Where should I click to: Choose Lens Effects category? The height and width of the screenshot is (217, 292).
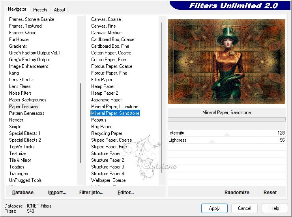pyautogui.click(x=21, y=80)
